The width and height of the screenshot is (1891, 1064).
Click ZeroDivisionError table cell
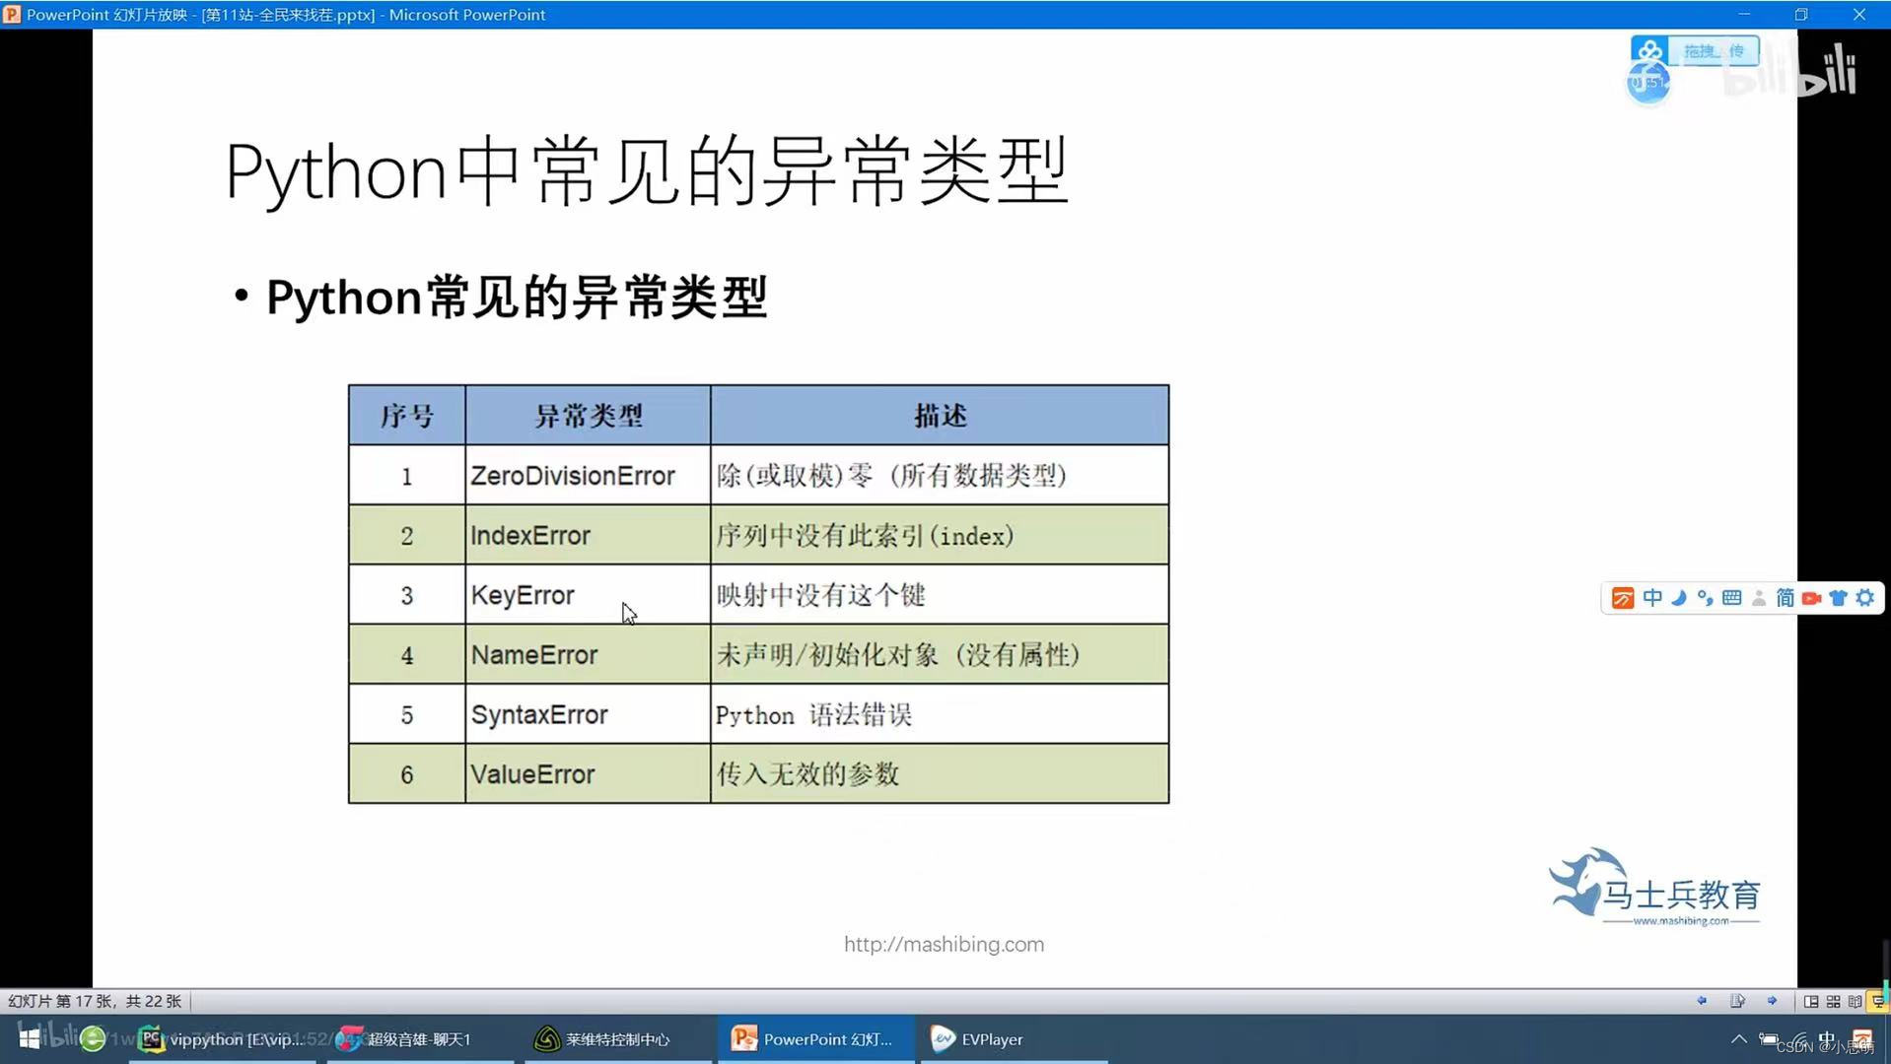(588, 476)
